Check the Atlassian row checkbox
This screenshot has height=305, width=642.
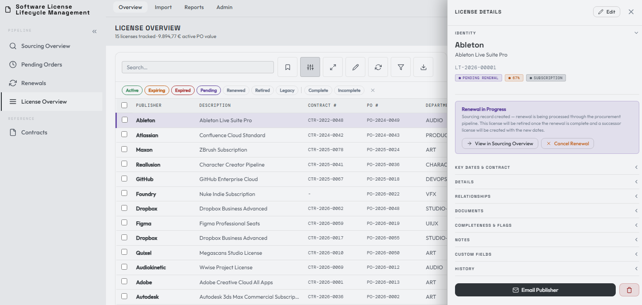tap(125, 134)
